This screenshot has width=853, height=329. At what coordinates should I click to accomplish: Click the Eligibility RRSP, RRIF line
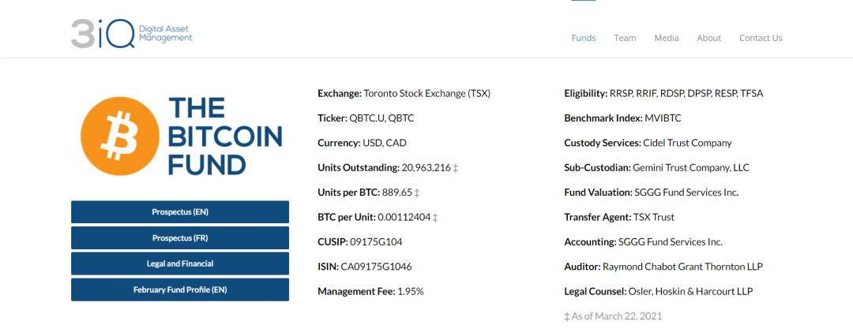click(x=663, y=94)
